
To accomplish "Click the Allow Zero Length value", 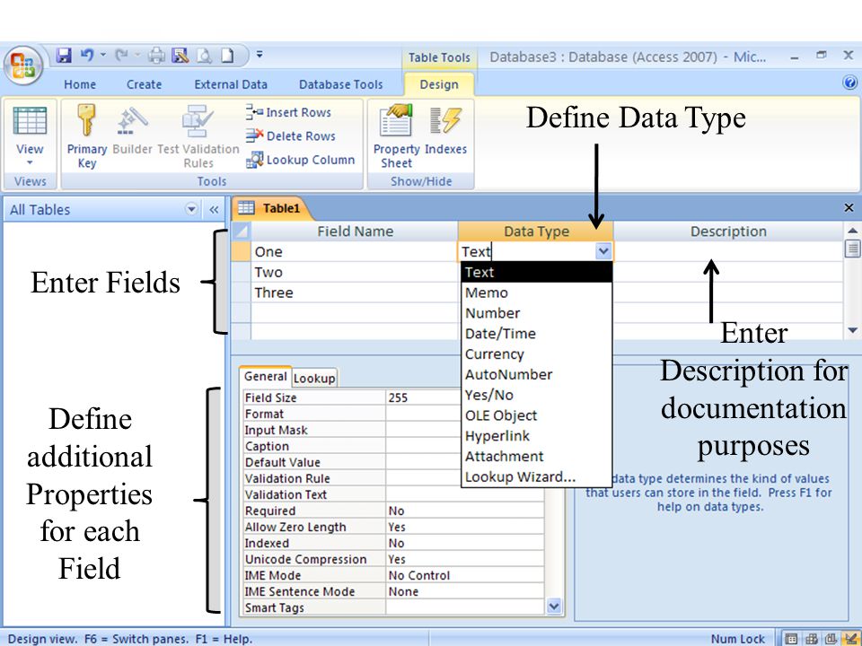I will tap(465, 527).
